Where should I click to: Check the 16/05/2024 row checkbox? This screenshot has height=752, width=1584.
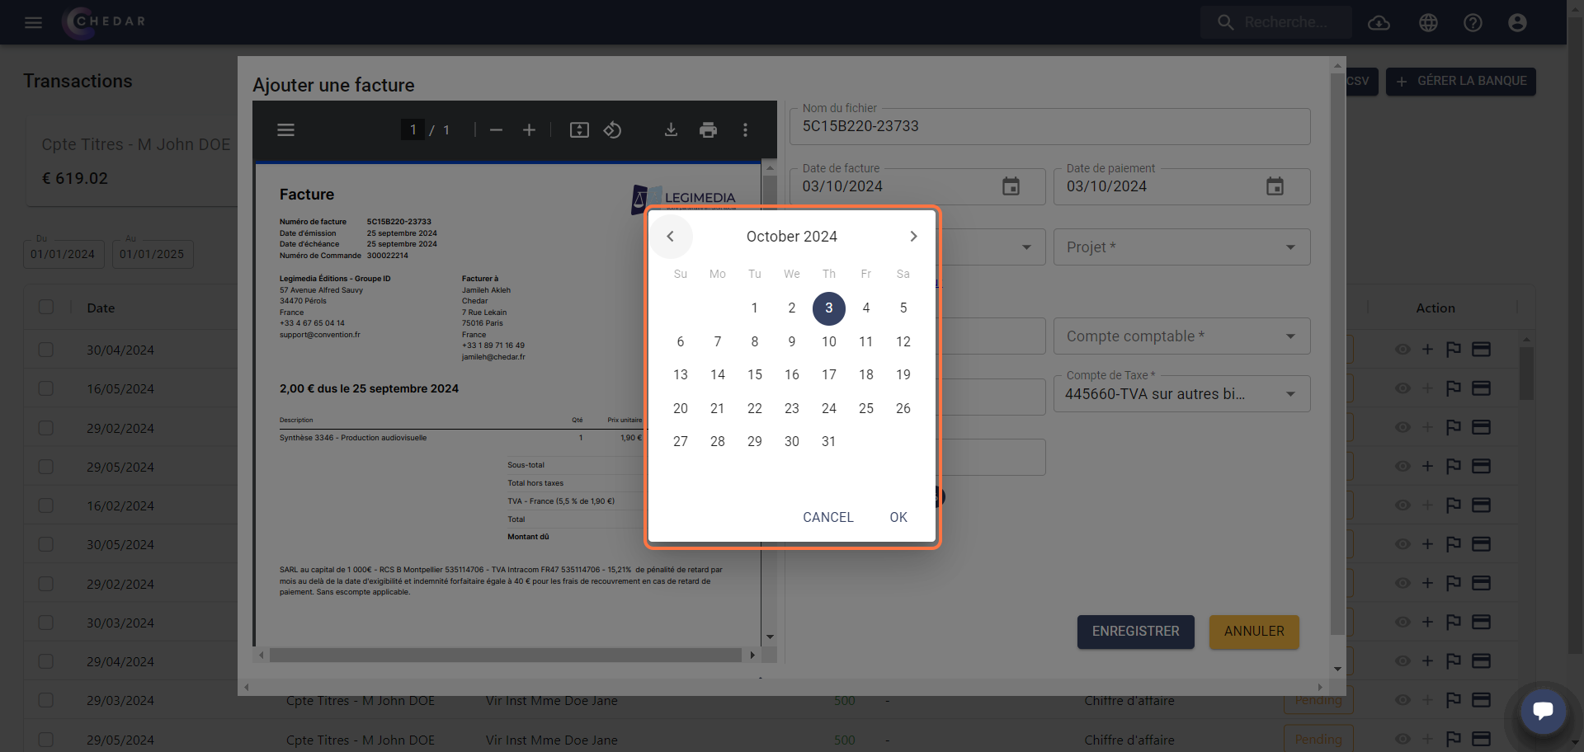pos(46,388)
